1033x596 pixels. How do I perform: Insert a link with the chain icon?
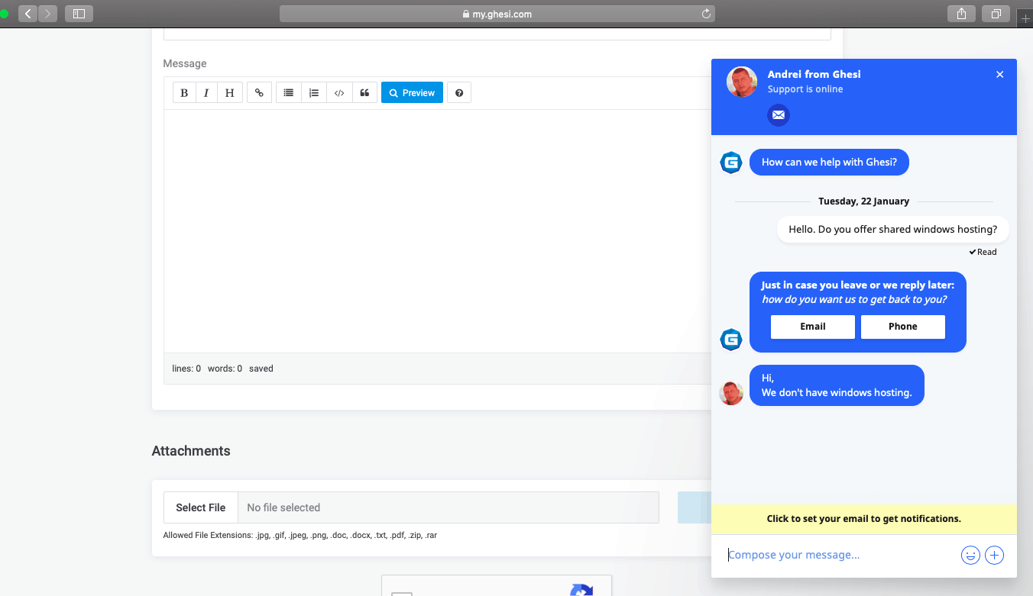pos(259,93)
